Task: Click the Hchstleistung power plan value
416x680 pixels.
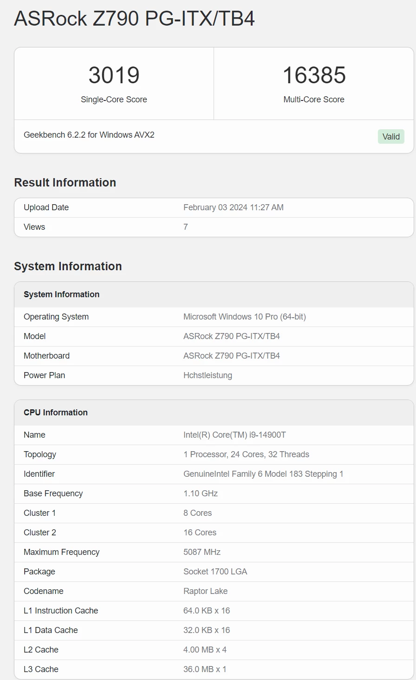Action: click(x=208, y=375)
